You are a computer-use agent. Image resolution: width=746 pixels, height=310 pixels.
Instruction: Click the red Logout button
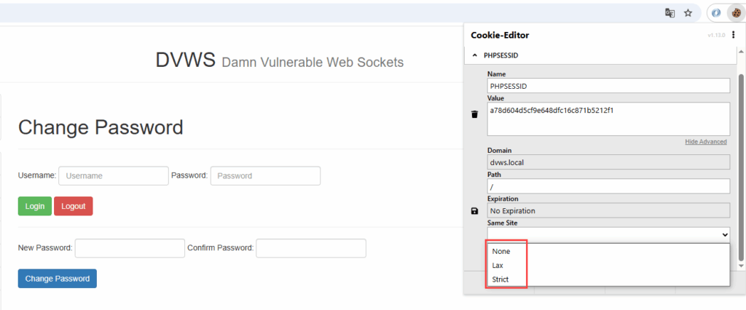click(x=74, y=206)
